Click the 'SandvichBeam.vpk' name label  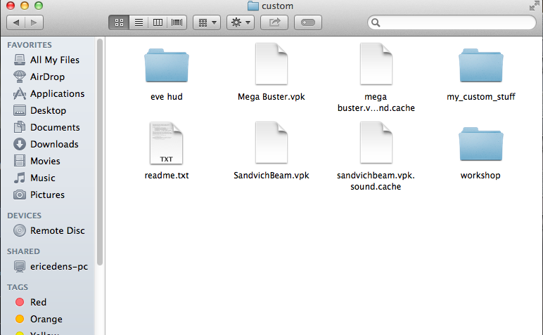point(271,176)
